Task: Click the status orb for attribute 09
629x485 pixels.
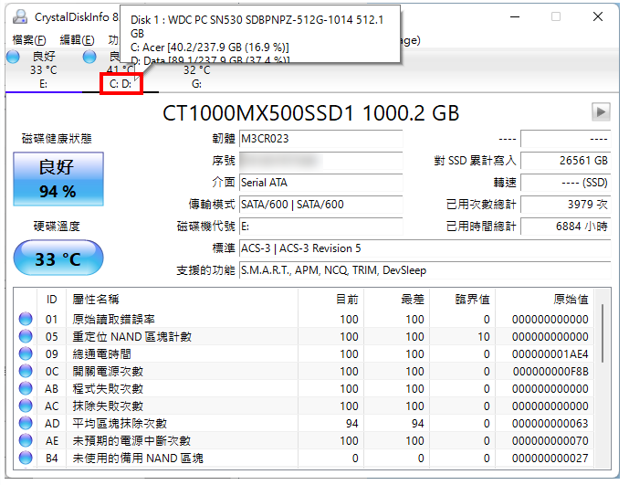Action: [x=26, y=353]
